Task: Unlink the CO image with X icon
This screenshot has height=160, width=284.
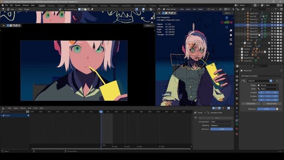Action: tap(88, 9)
